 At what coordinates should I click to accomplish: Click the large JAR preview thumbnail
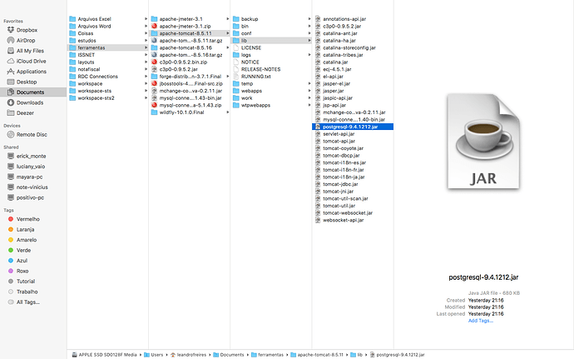pos(483,142)
